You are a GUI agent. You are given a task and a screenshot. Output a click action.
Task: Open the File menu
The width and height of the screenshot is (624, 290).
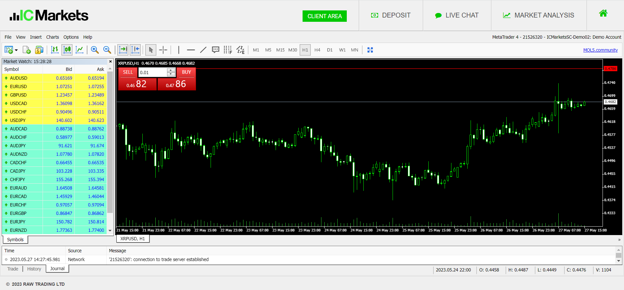[x=8, y=37]
